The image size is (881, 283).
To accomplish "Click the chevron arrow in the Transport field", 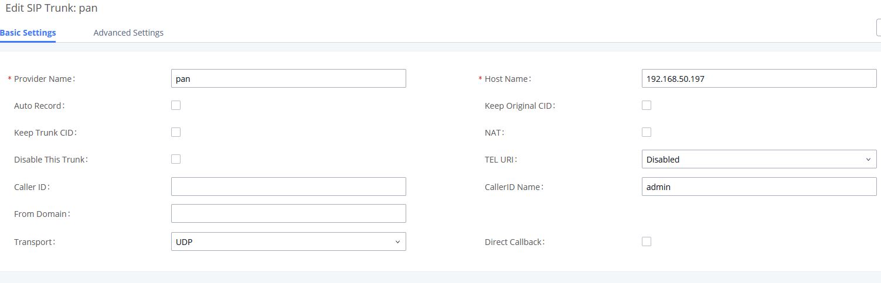I will pyautogui.click(x=397, y=241).
